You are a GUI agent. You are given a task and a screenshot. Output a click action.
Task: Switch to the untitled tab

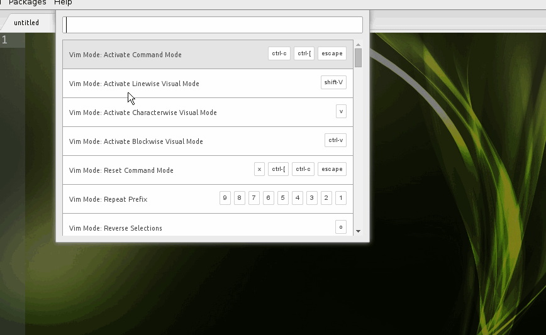point(26,23)
